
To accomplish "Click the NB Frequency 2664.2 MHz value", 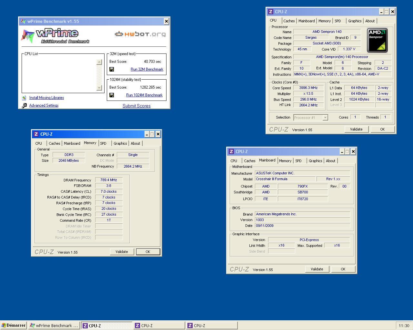I will point(133,166).
